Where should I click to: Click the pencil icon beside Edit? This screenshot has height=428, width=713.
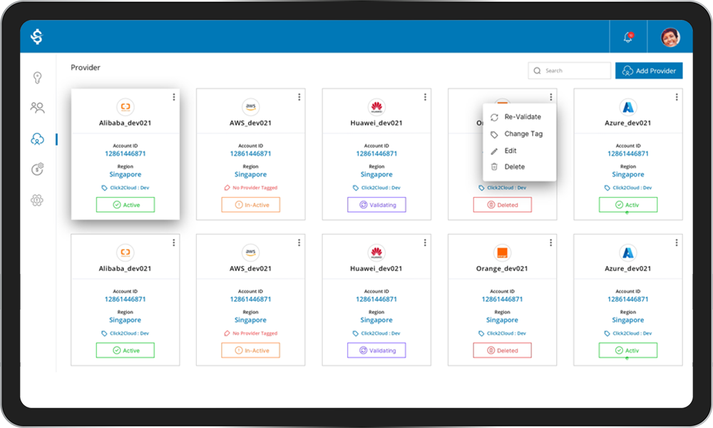tap(494, 151)
